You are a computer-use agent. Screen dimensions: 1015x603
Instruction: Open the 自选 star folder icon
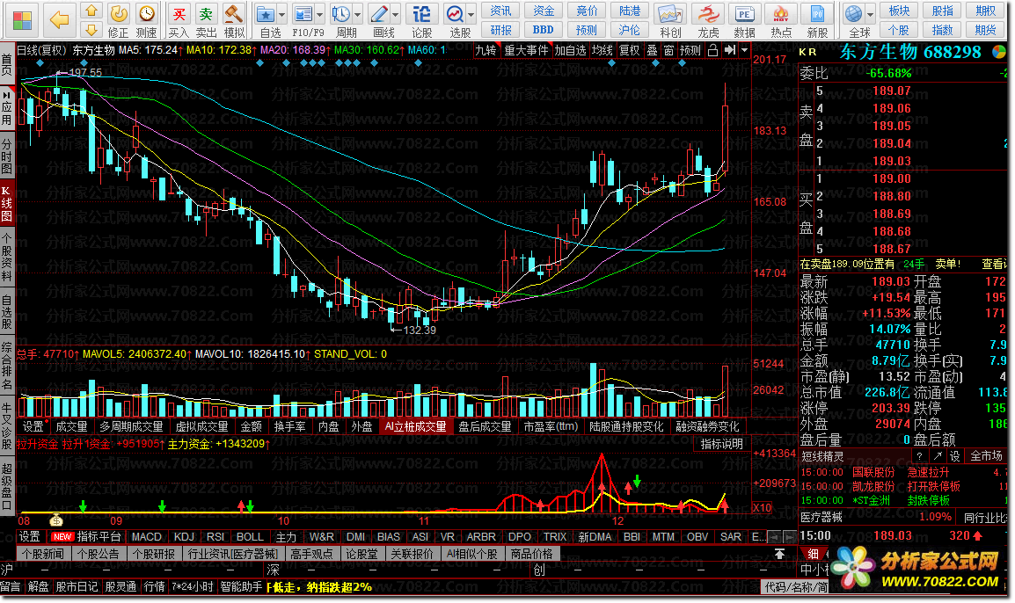[x=266, y=13]
